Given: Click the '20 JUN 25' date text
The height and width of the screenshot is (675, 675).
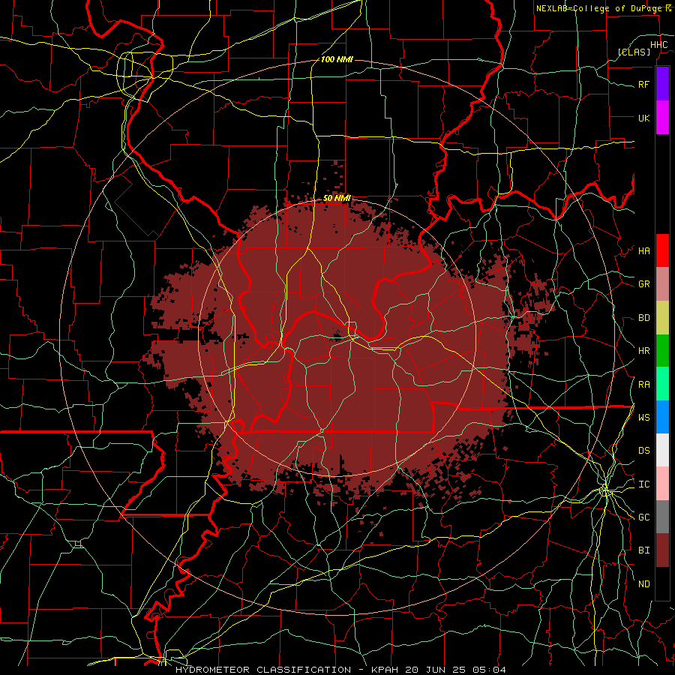Looking at the screenshot, I should click(435, 670).
